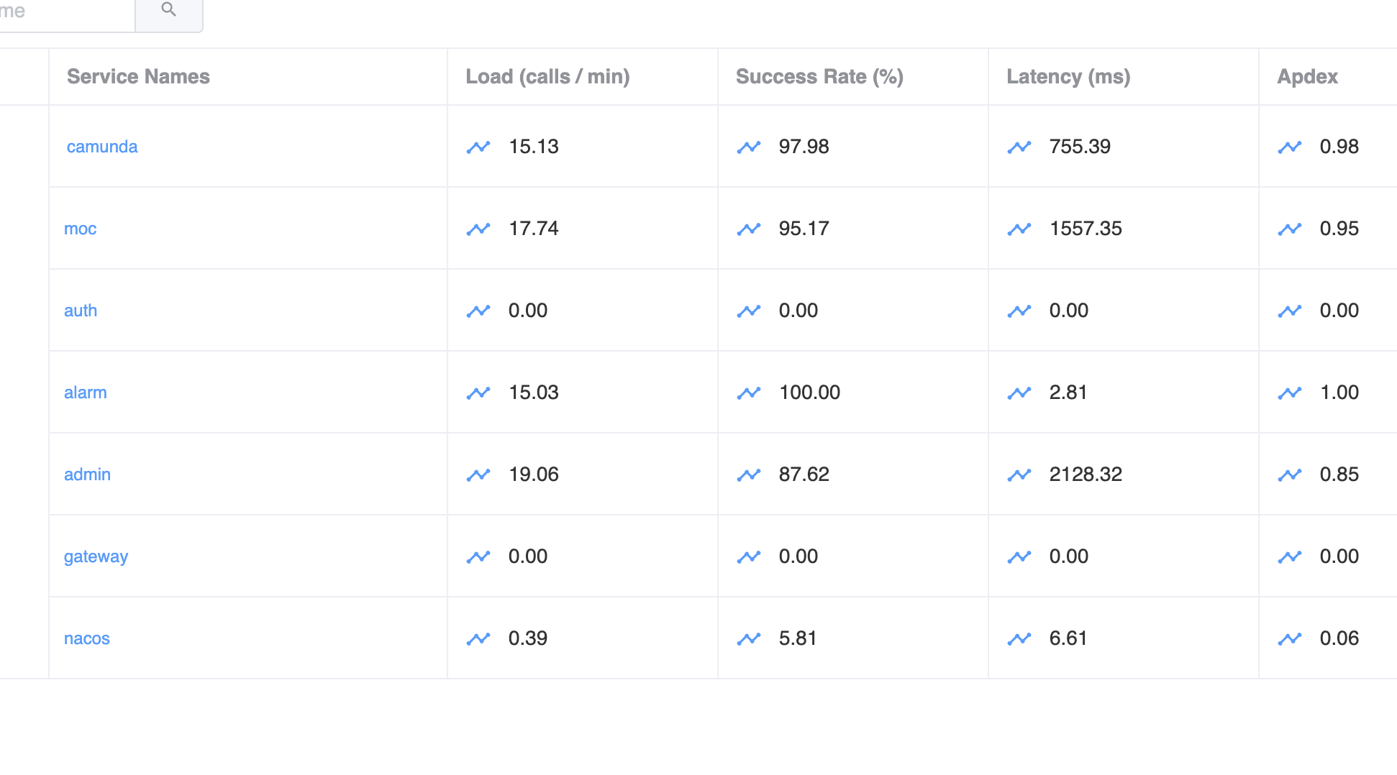
Task: Click admin Apdex trend chart icon
Action: pos(1290,475)
